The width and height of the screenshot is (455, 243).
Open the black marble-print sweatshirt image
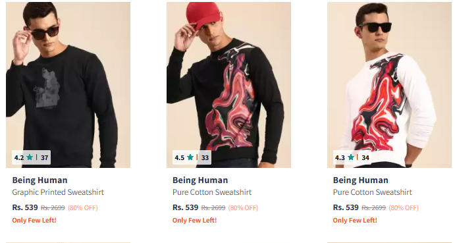[x=228, y=85]
